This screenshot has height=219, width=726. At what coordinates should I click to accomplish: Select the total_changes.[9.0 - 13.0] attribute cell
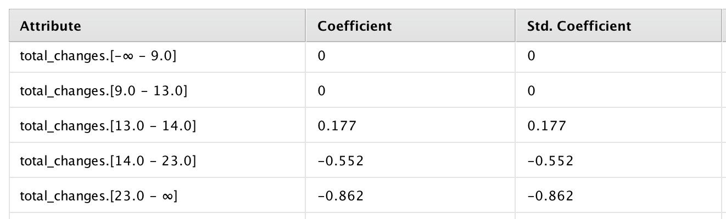click(x=157, y=90)
